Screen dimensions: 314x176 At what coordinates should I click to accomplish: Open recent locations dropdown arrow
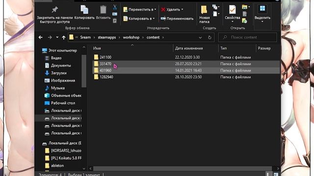(57, 37)
